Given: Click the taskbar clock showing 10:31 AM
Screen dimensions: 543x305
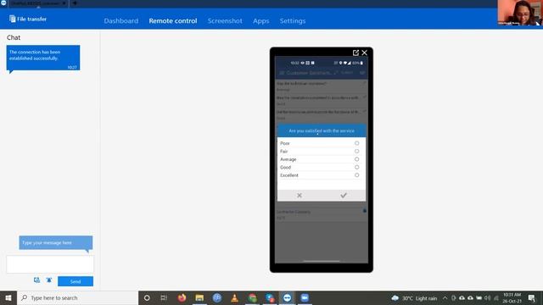Looking at the screenshot, I should coord(512,297).
